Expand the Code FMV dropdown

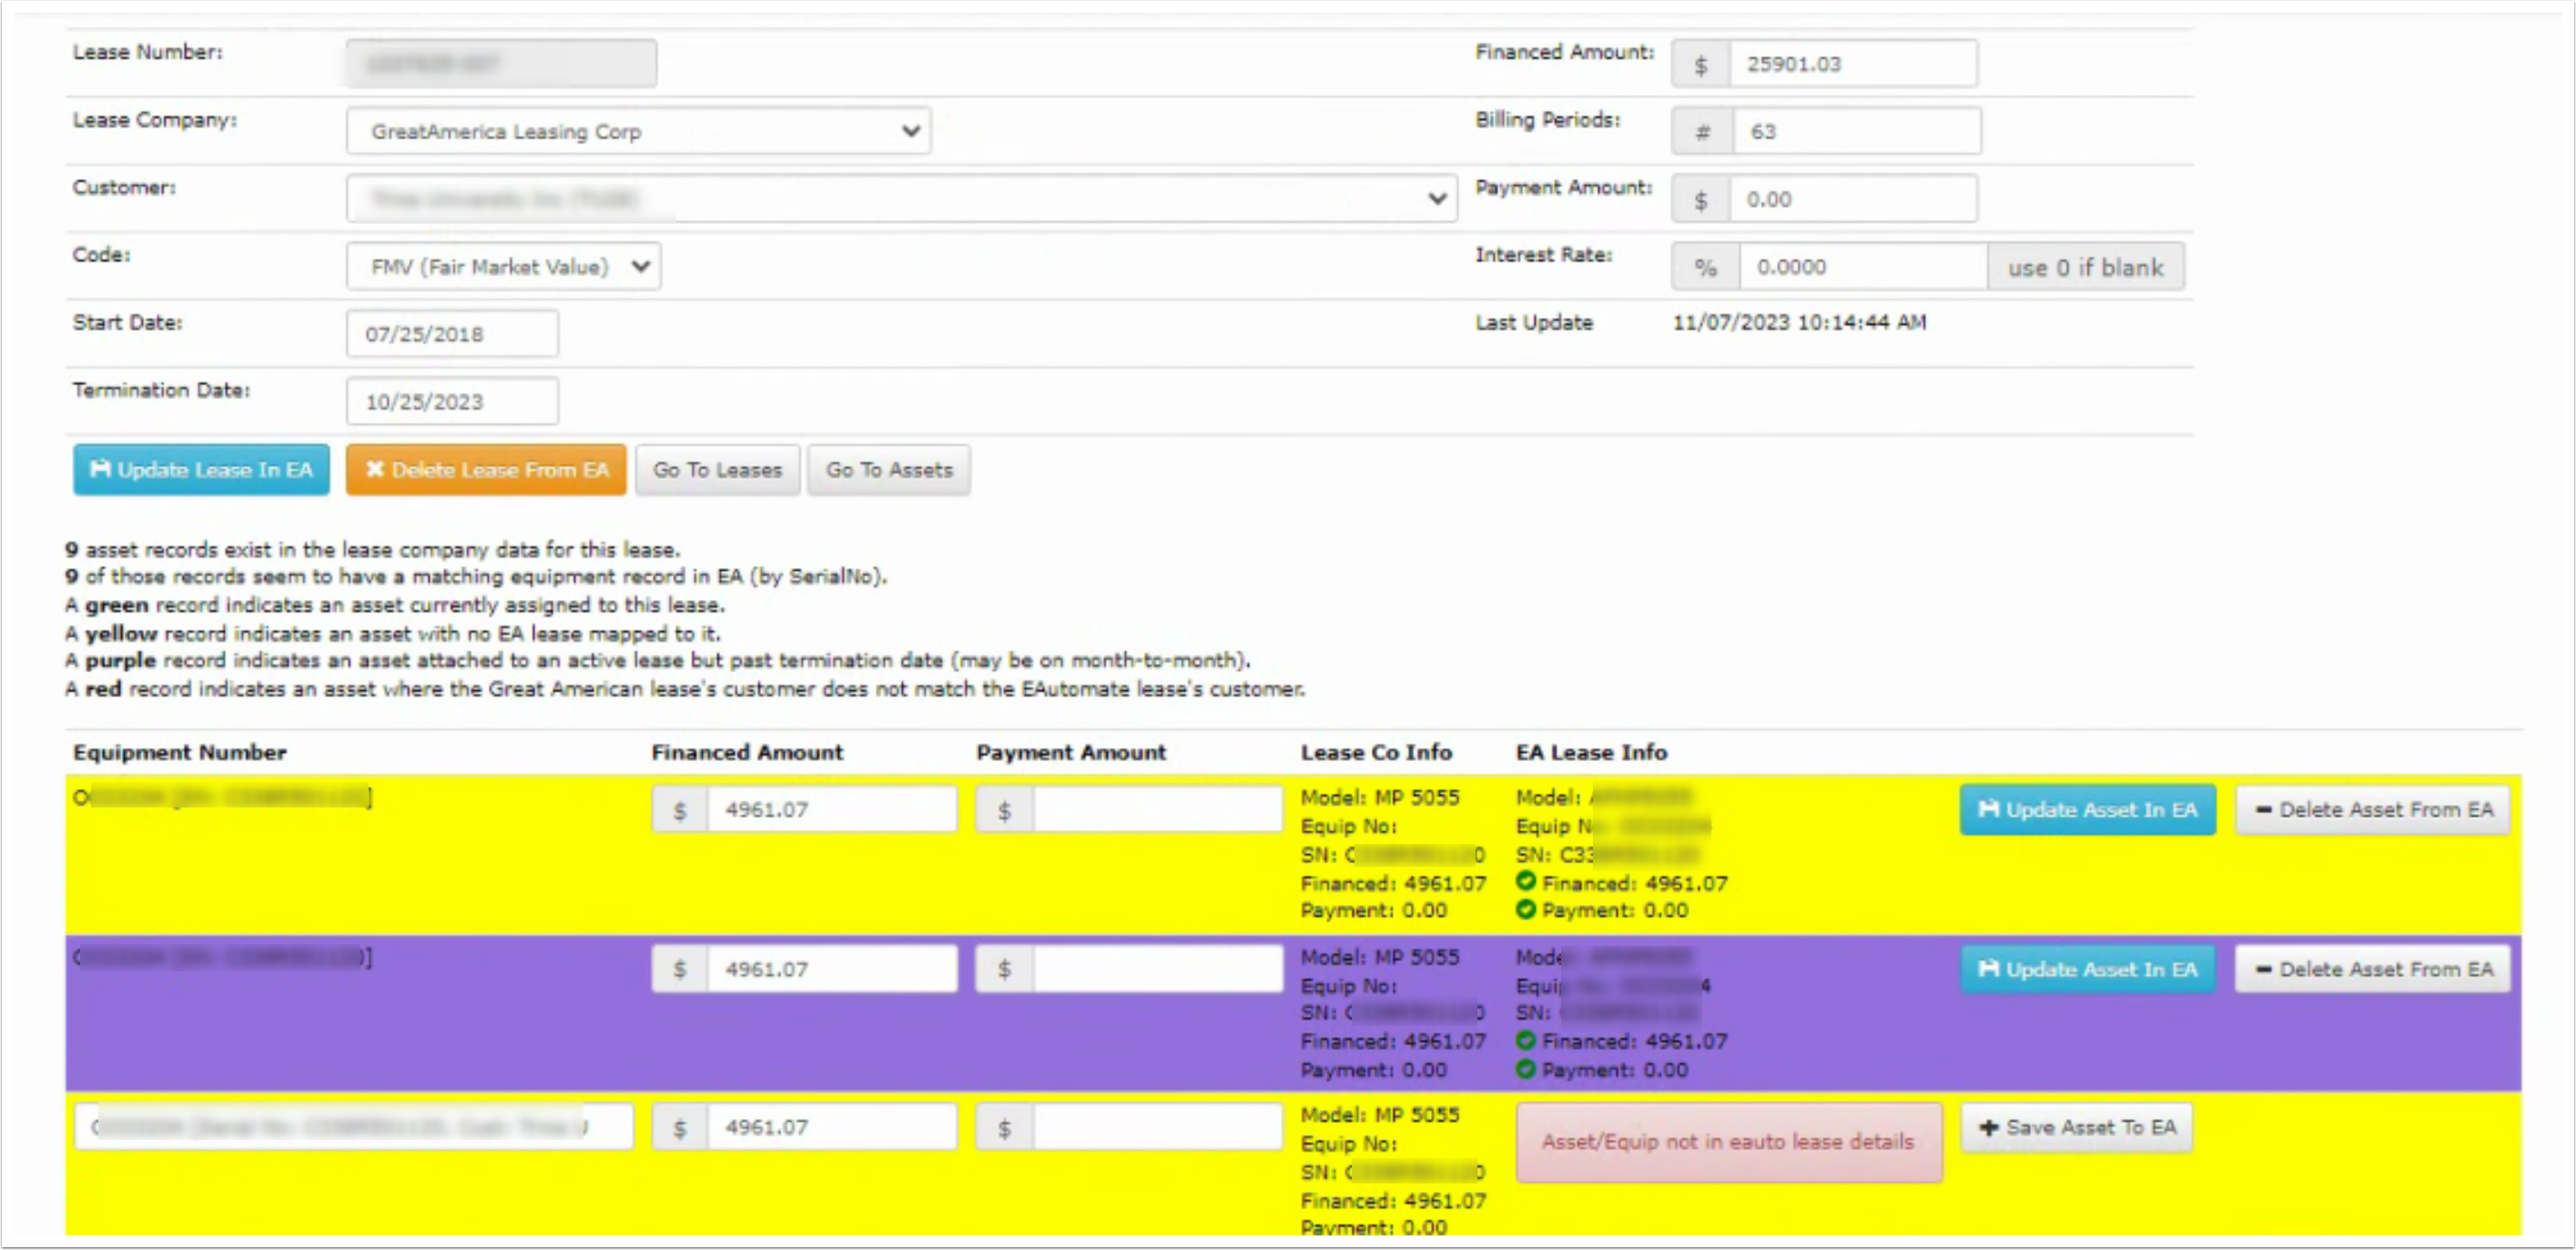(x=503, y=267)
